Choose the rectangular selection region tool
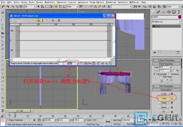Screen dimensions: 183x127 click(47, 7)
